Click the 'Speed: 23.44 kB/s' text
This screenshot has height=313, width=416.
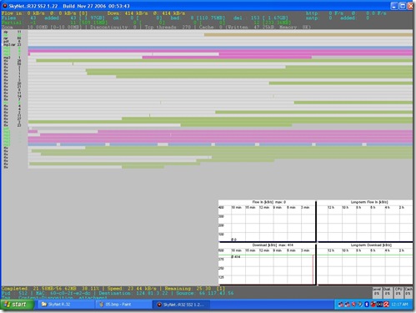132,289
